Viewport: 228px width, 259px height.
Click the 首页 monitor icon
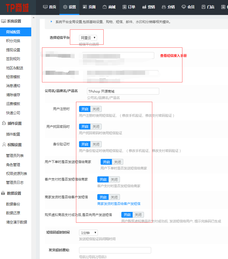[x=45, y=7]
